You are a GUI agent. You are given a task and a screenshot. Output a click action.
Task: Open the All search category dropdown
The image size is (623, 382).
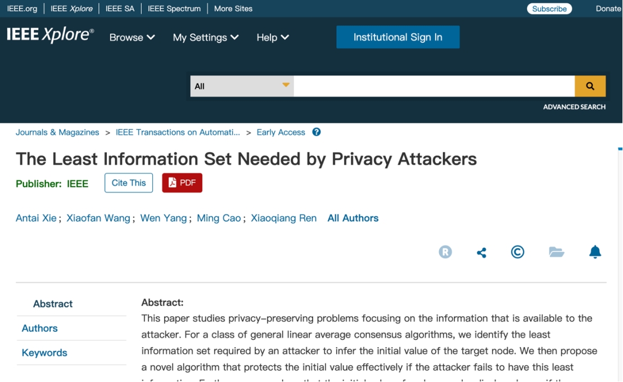(x=242, y=86)
